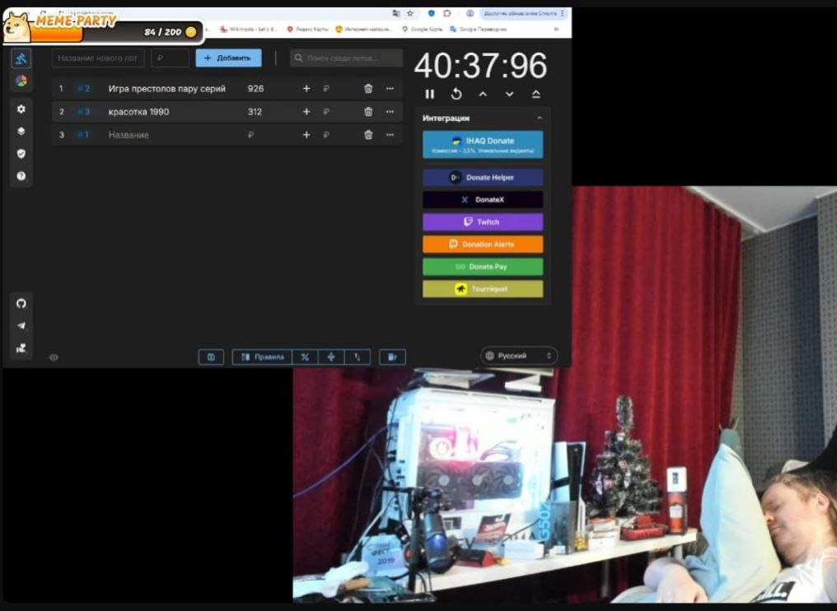837x611 pixels.
Task: Open the auction page in sidebar
Action: point(21,58)
